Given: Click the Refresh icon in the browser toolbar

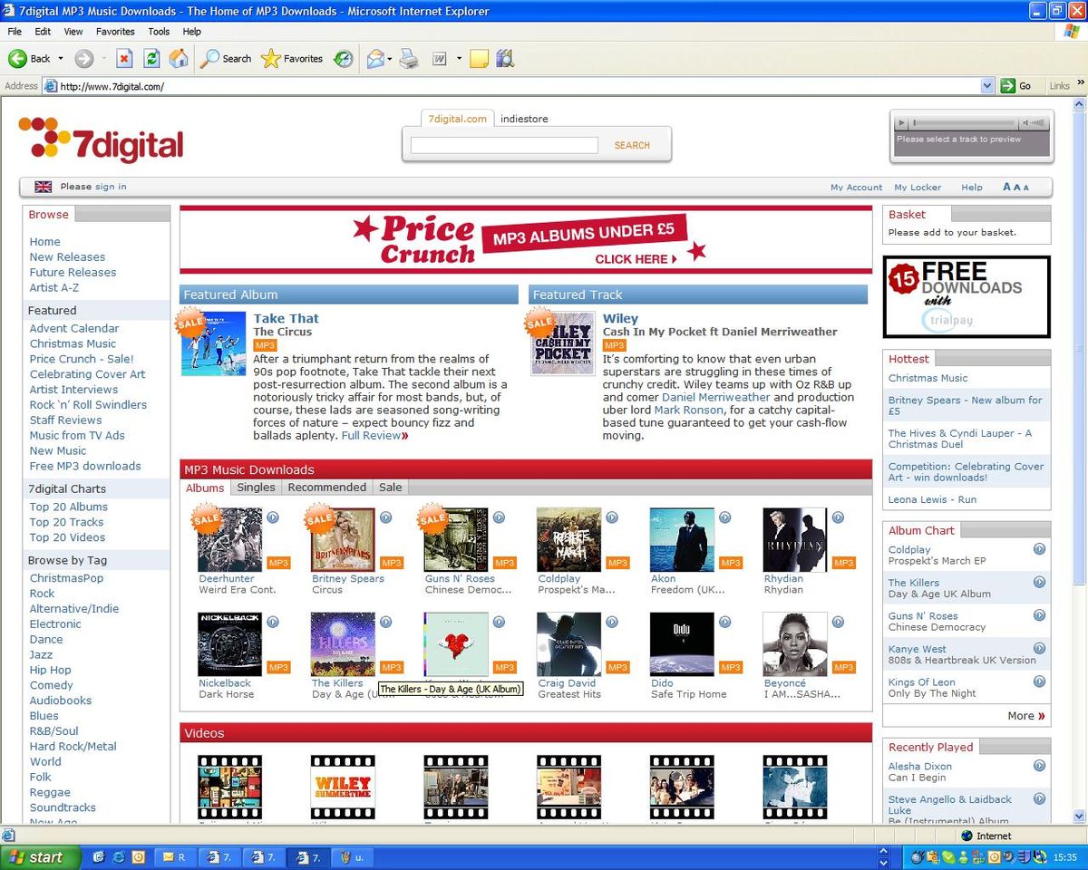Looking at the screenshot, I should coord(151,58).
